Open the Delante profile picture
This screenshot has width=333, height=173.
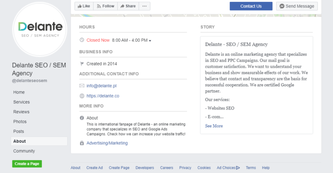(40, 29)
